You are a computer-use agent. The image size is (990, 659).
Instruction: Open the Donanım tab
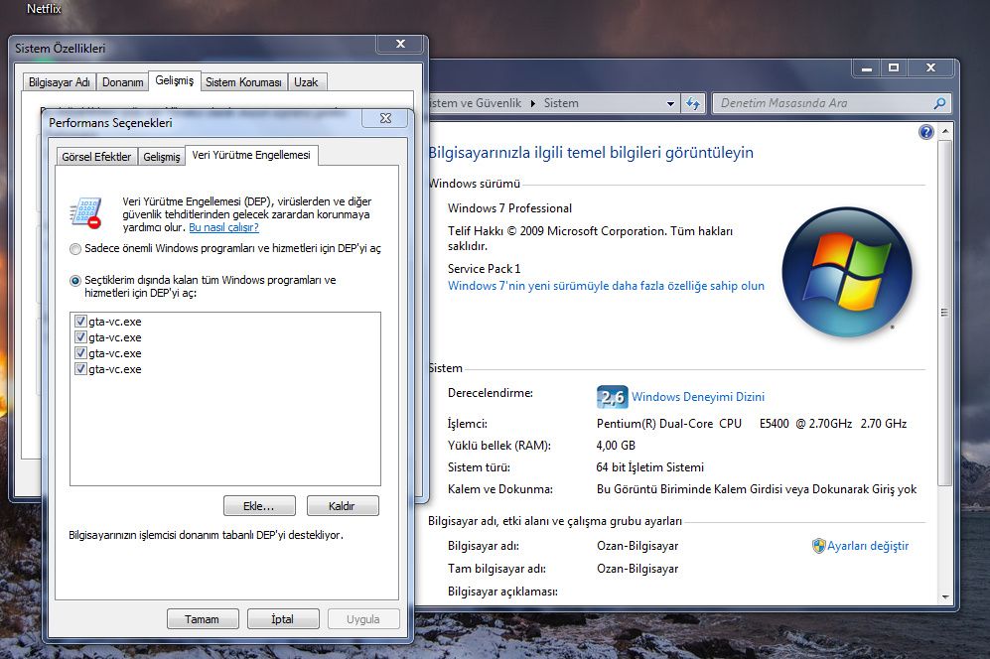pyautogui.click(x=122, y=82)
